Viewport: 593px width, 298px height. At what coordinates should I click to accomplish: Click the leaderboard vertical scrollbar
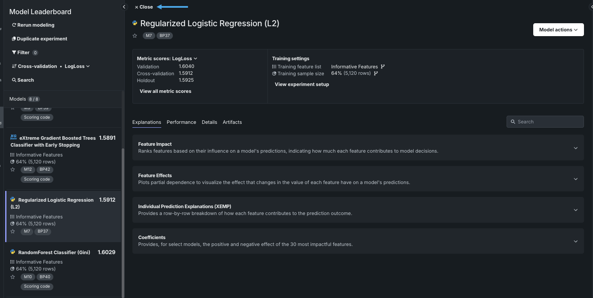tap(123, 215)
